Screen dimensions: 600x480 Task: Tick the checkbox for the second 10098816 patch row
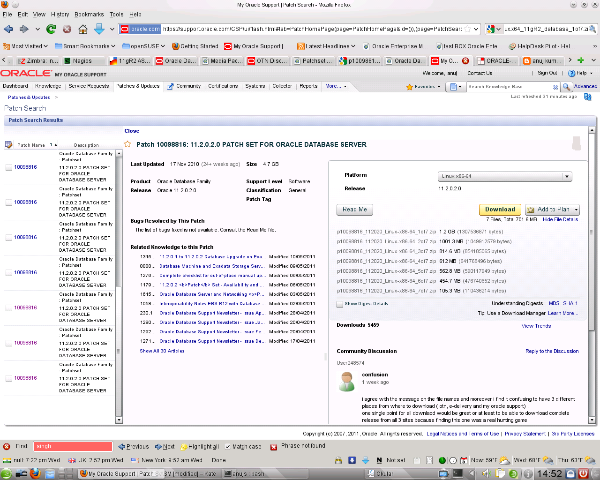click(9, 202)
